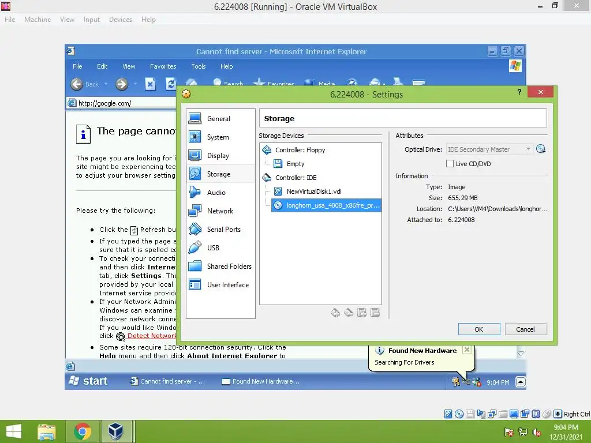The height and width of the screenshot is (443, 591).
Task: Open Google Chrome from the host taskbar
Action: (83, 431)
